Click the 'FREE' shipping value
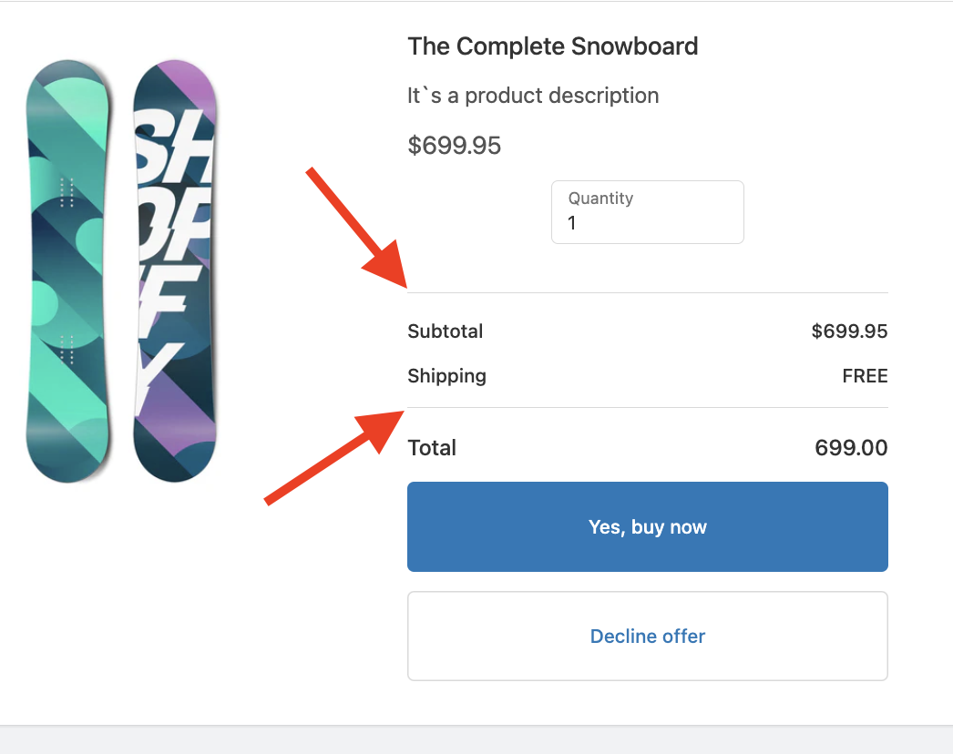The height and width of the screenshot is (754, 953). pos(865,376)
